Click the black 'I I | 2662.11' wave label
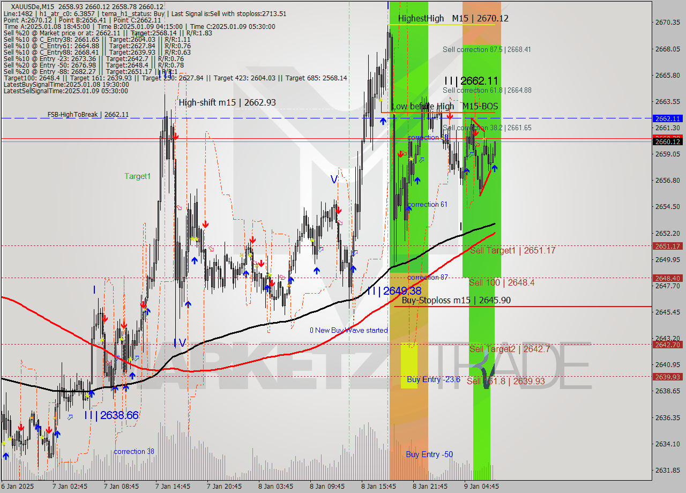The width and height of the screenshot is (686, 493). (x=471, y=81)
